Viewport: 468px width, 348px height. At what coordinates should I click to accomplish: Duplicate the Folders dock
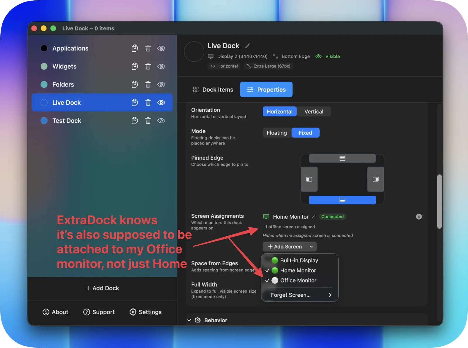click(x=135, y=85)
